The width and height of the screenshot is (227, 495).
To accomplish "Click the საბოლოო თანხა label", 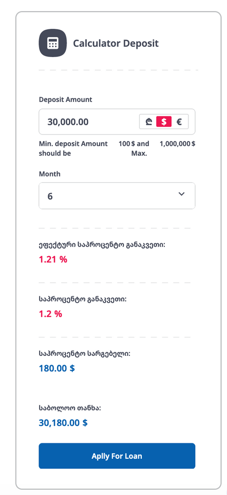I will [70, 408].
